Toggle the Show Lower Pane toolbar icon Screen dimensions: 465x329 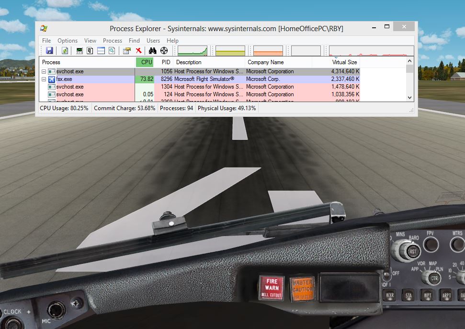101,51
